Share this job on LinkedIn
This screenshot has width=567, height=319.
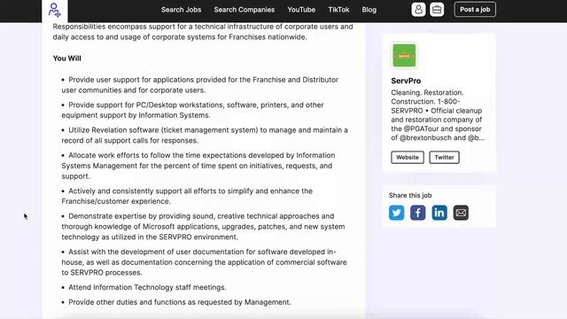[439, 213]
